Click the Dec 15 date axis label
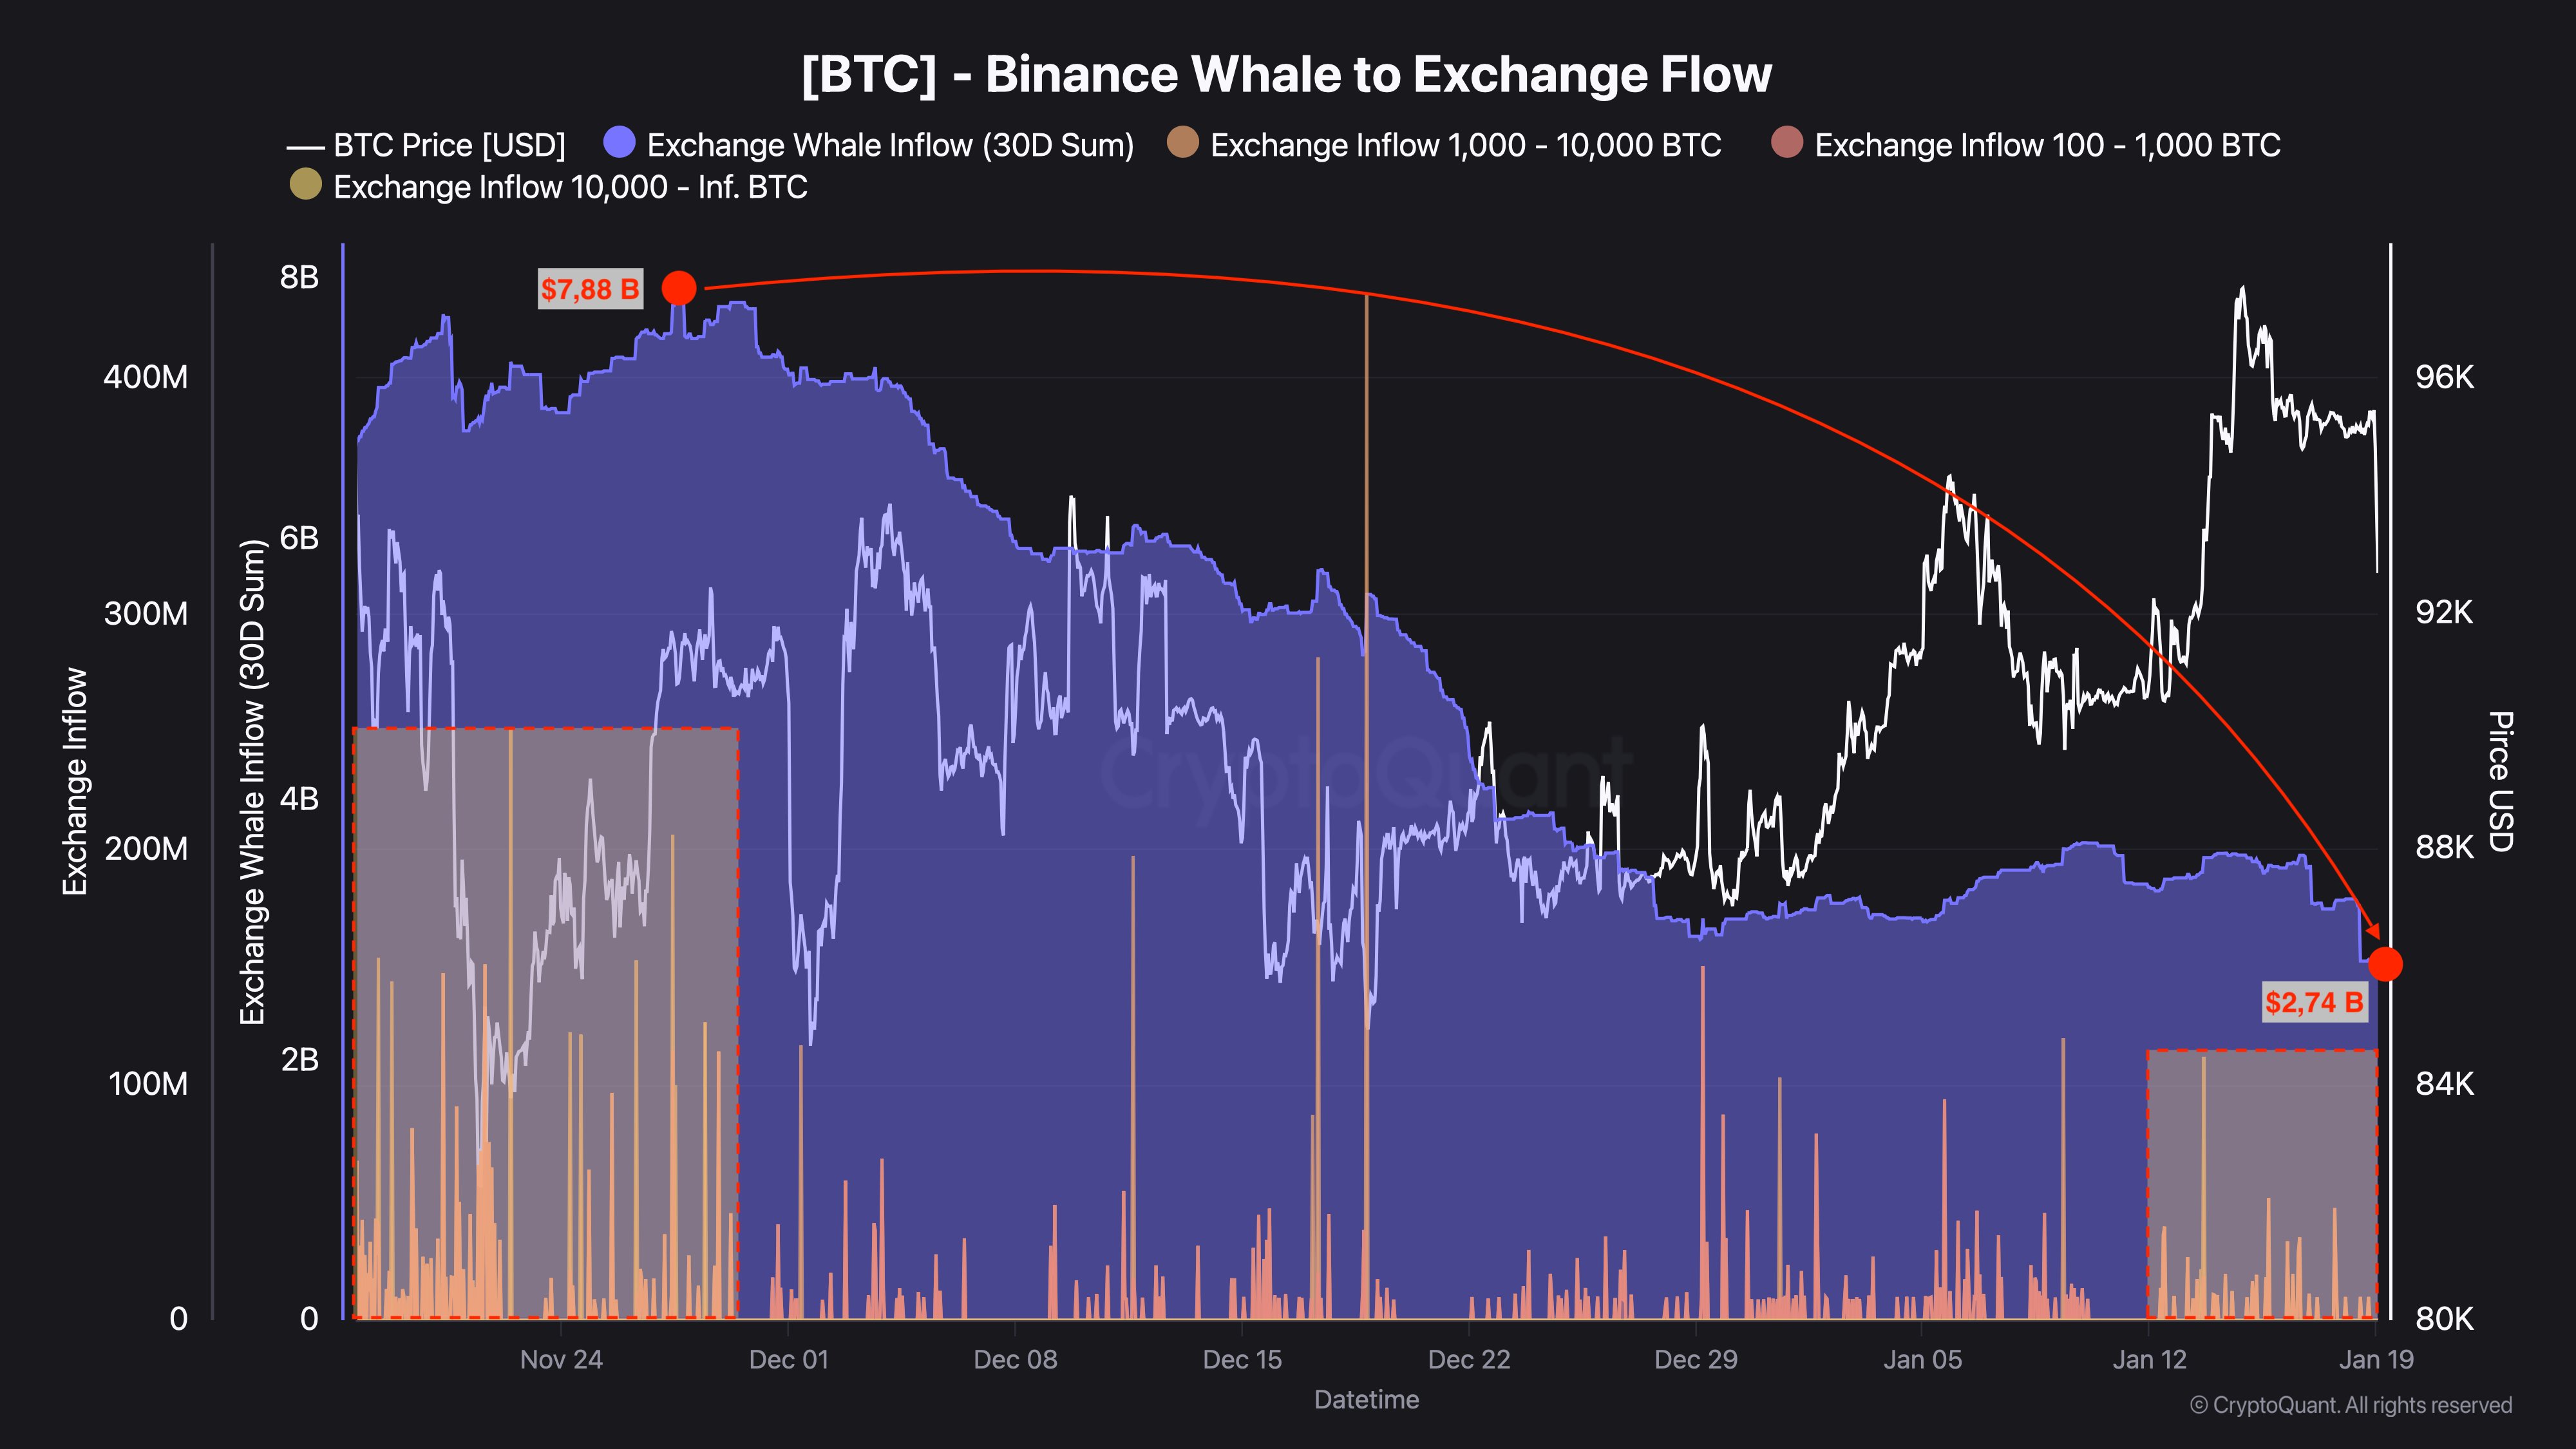This screenshot has width=2576, height=1449. (x=1242, y=1359)
